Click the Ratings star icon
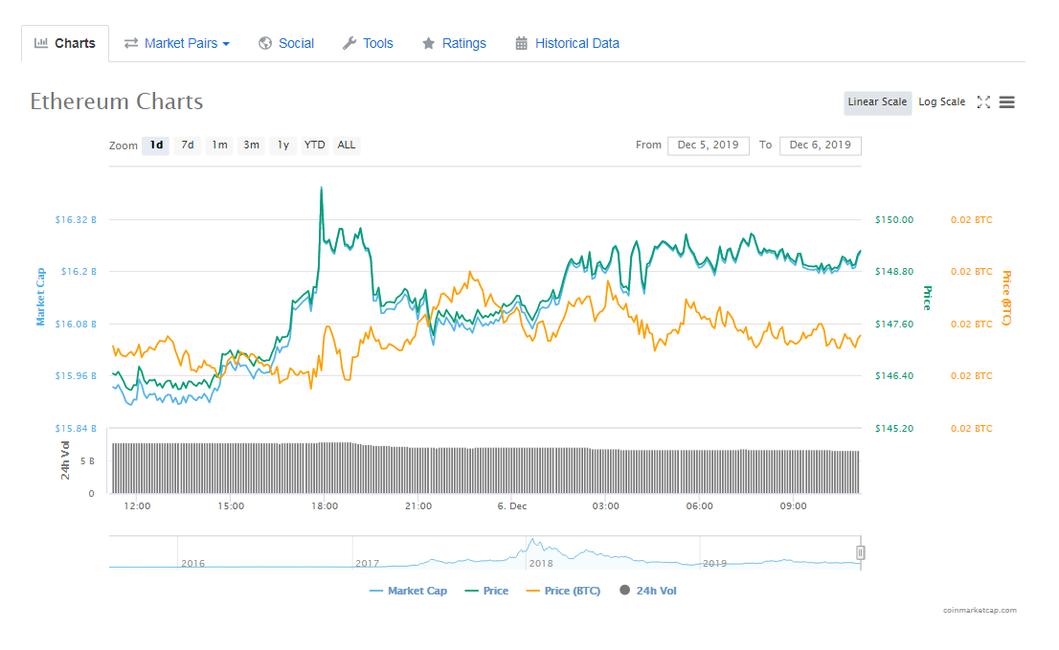 click(429, 43)
